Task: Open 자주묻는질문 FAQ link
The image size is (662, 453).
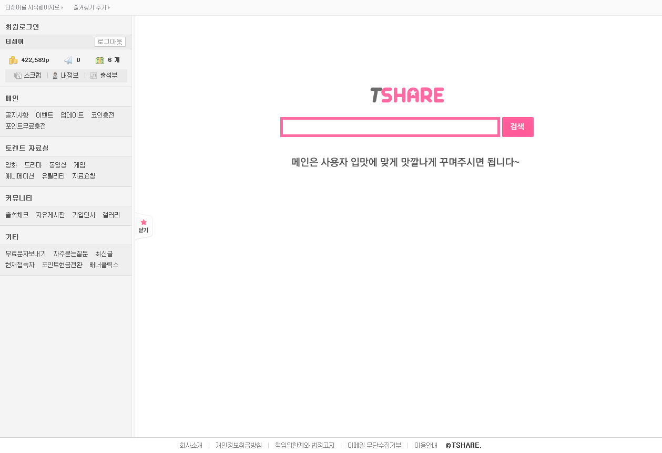Action: (70, 254)
